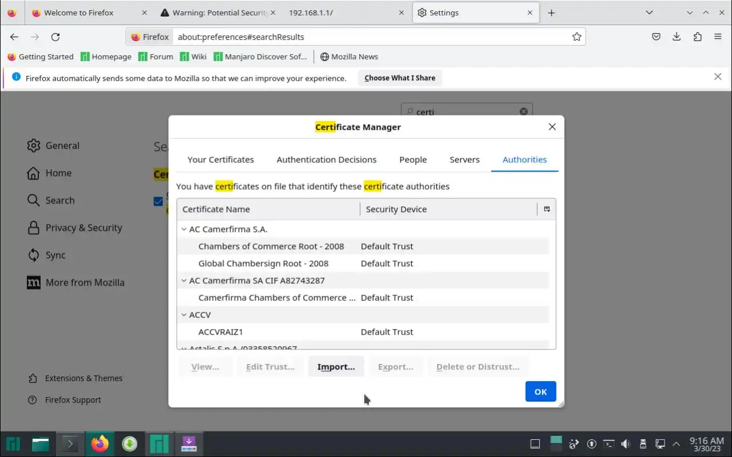
Task: Sort by Certificate Name column header
Action: click(x=268, y=209)
